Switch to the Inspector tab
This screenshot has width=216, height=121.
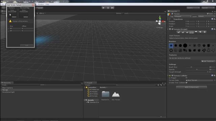pos(173,11)
